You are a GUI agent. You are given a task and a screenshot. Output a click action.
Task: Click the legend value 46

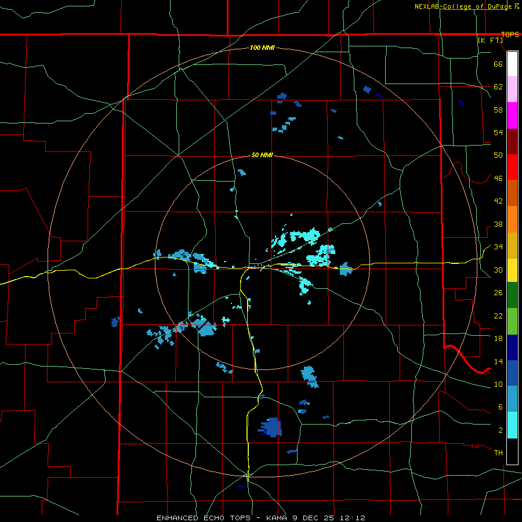498,179
